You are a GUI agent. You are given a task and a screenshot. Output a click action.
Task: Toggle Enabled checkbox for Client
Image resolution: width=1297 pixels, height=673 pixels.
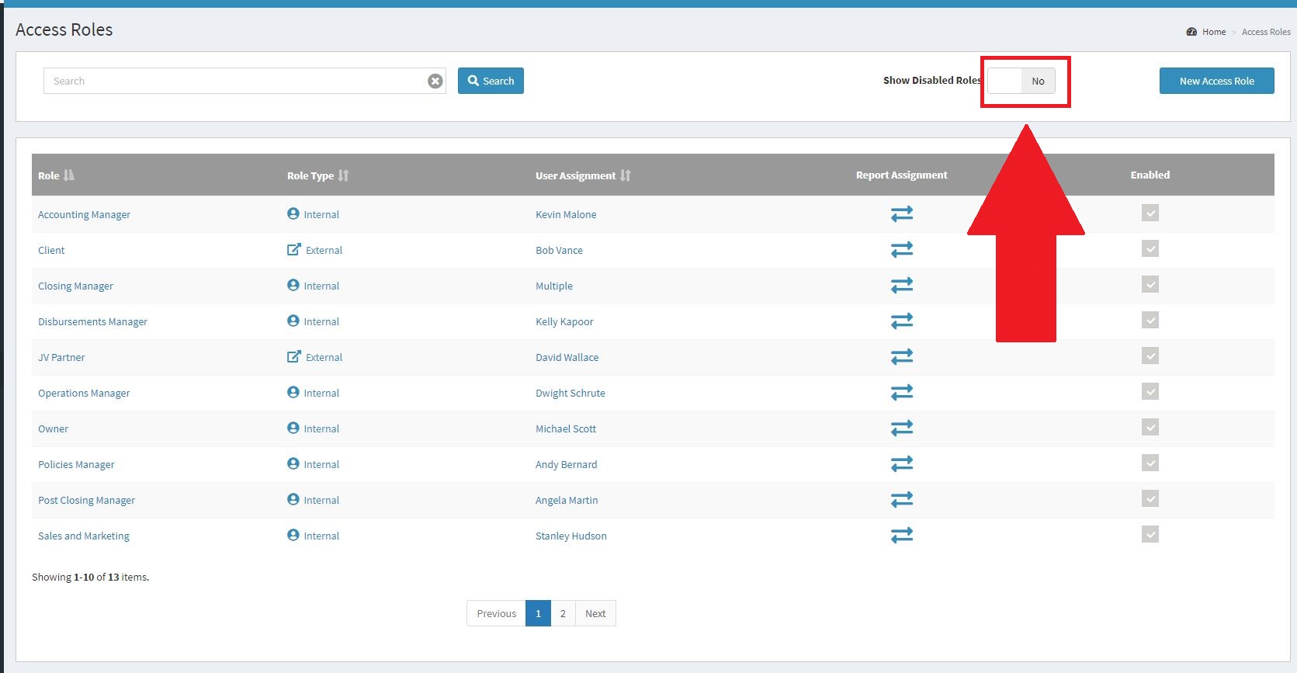pos(1150,248)
